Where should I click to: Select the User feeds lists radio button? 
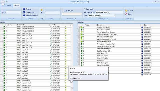[x=63, y=11]
